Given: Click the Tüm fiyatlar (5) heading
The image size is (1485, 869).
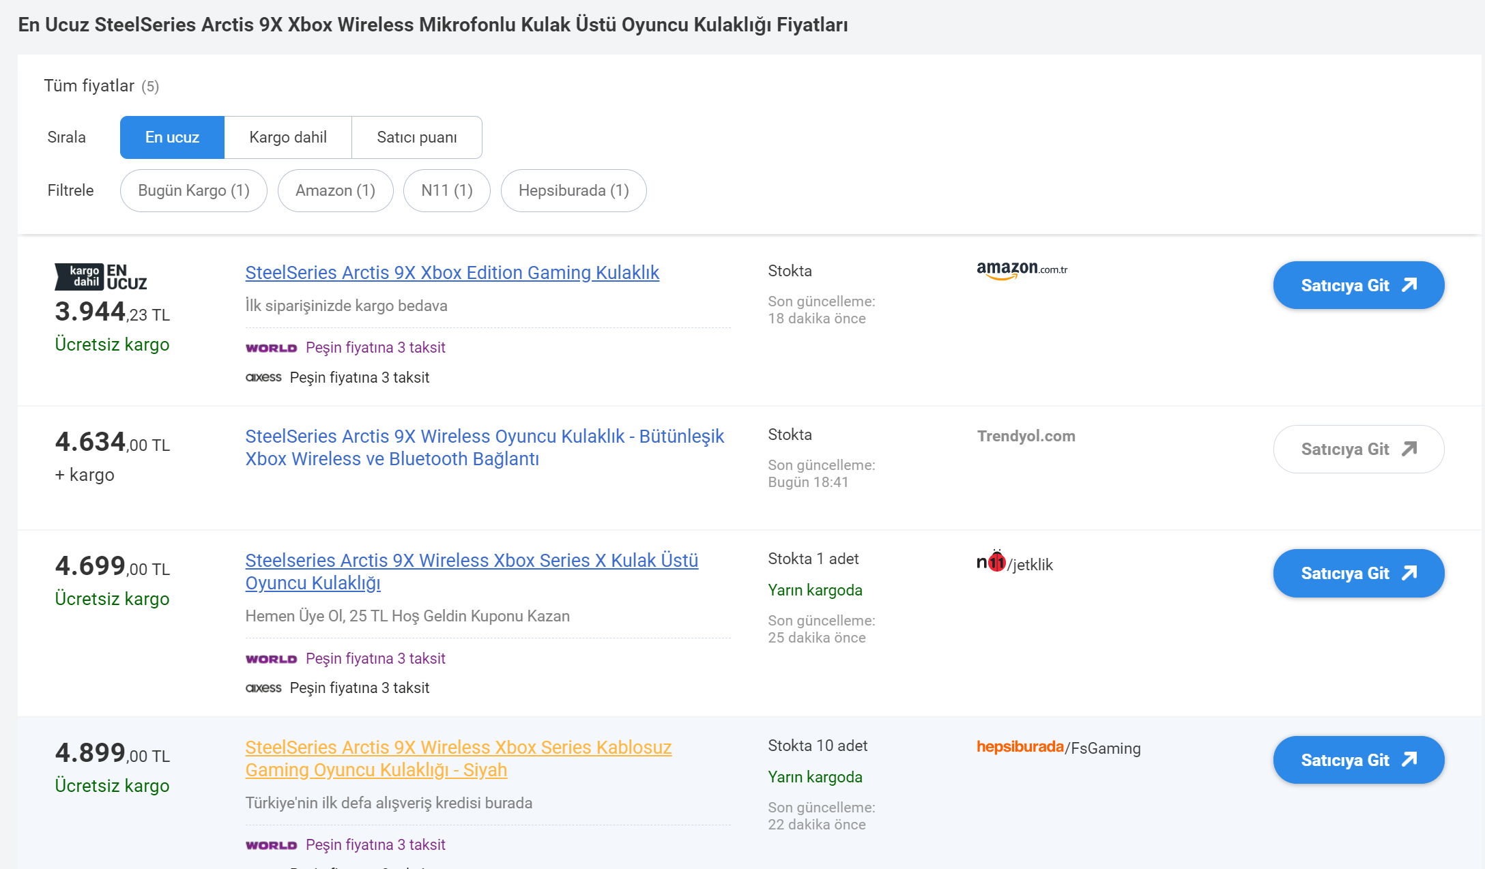Looking at the screenshot, I should pos(101,86).
